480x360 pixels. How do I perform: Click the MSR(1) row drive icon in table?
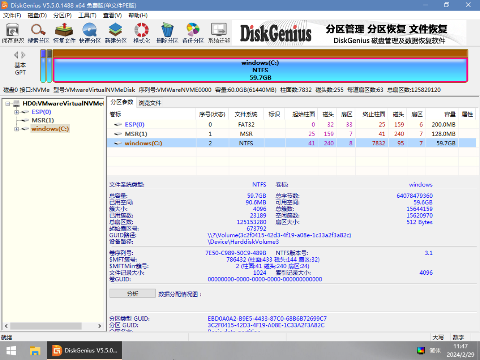click(x=118, y=134)
